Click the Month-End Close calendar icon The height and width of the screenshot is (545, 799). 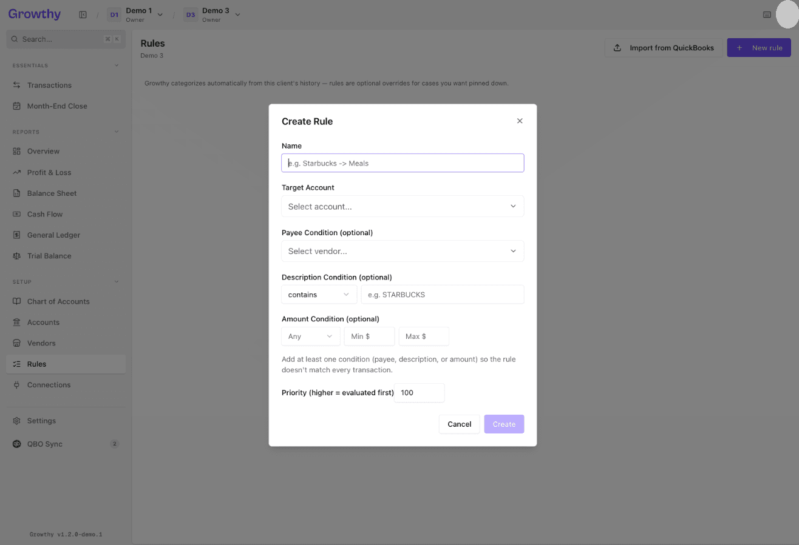click(17, 106)
